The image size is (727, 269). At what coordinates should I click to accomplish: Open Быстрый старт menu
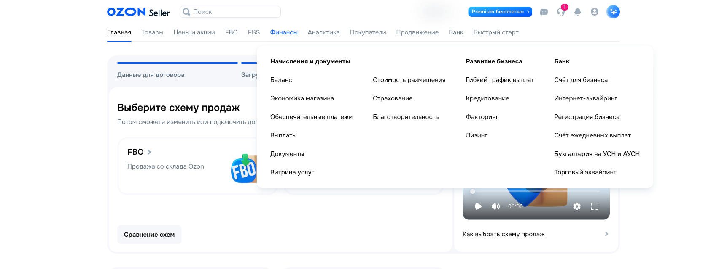[495, 32]
